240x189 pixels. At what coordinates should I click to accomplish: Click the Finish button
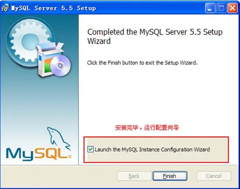click(x=170, y=176)
